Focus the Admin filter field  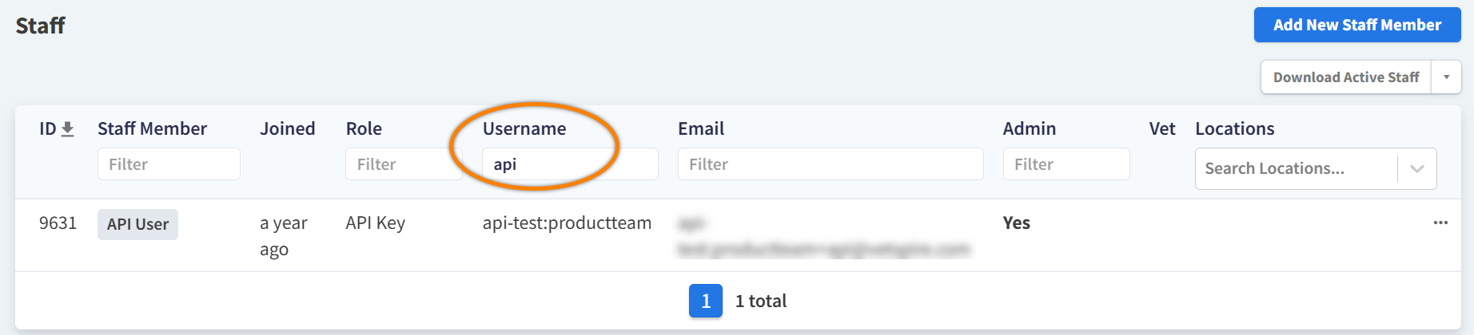pos(1066,164)
